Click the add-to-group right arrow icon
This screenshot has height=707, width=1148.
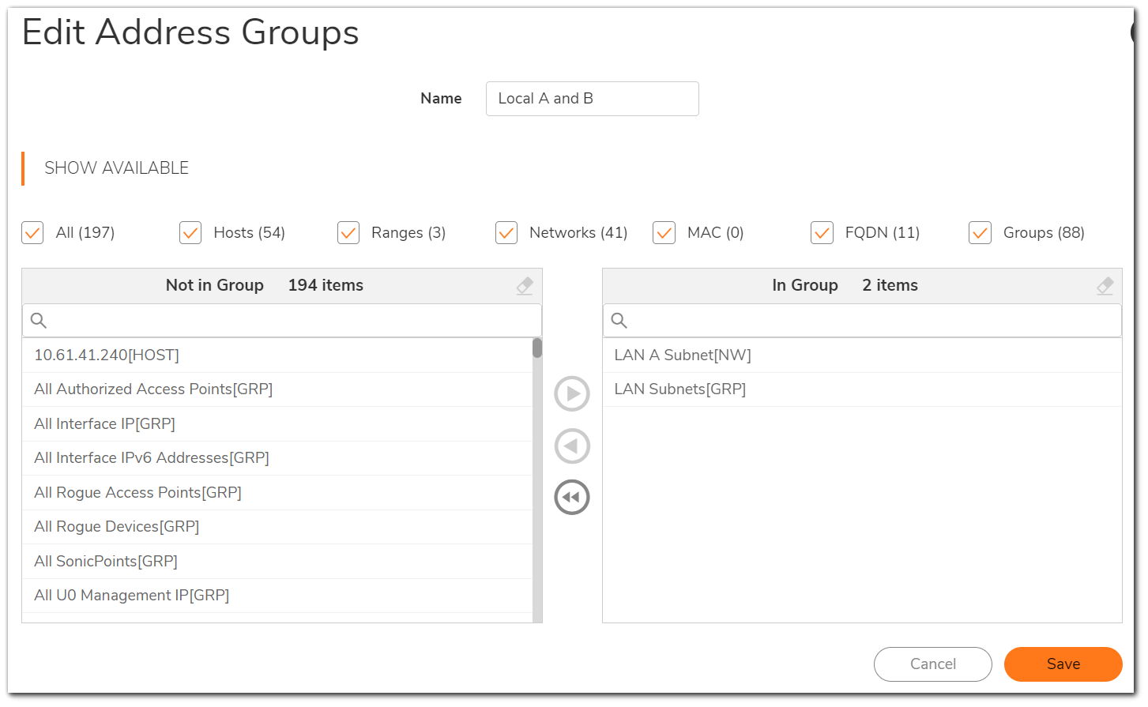[572, 393]
